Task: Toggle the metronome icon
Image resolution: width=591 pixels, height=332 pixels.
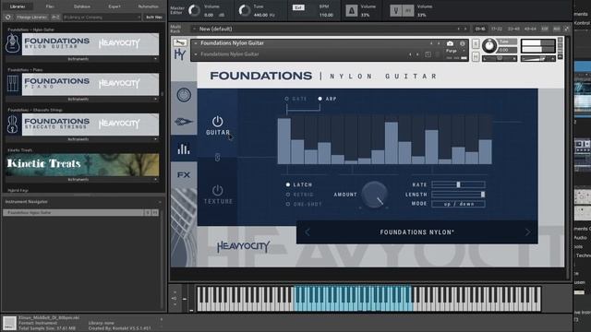Action: 352,10
